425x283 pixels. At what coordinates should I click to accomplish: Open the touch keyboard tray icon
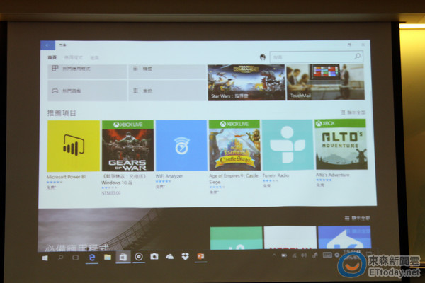[327, 255]
